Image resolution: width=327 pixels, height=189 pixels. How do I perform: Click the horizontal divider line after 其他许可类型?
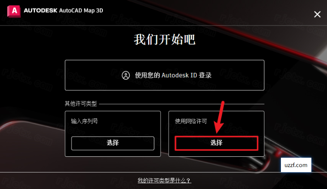(x=182, y=104)
